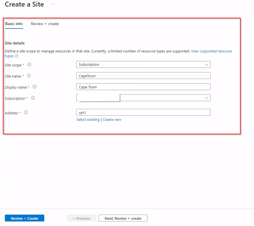Select the Address field containing cpt1
Image resolution: width=254 pixels, height=226 pixels.
click(x=143, y=112)
